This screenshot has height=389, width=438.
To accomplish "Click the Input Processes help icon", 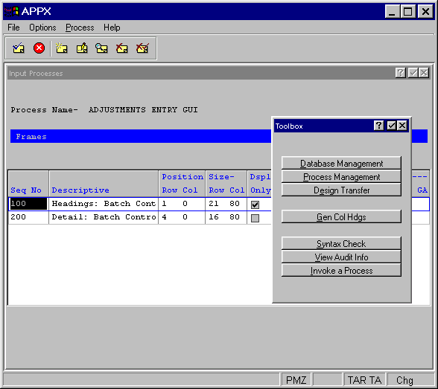I will point(400,73).
